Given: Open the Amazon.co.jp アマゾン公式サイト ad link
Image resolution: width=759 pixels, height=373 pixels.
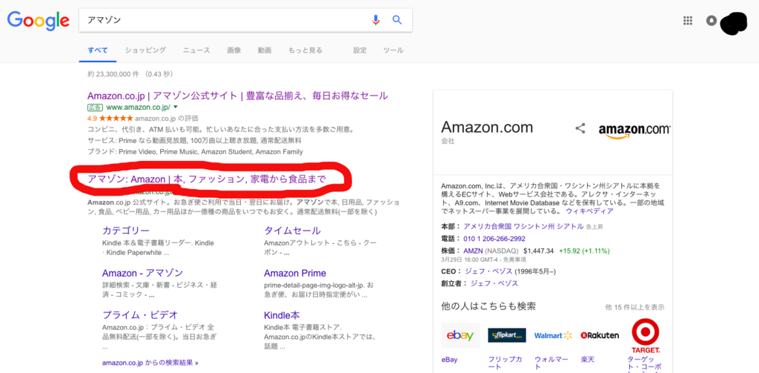Looking at the screenshot, I should (238, 96).
